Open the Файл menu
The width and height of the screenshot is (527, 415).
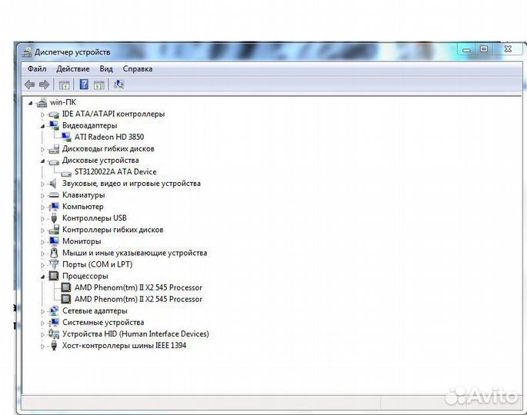point(37,68)
